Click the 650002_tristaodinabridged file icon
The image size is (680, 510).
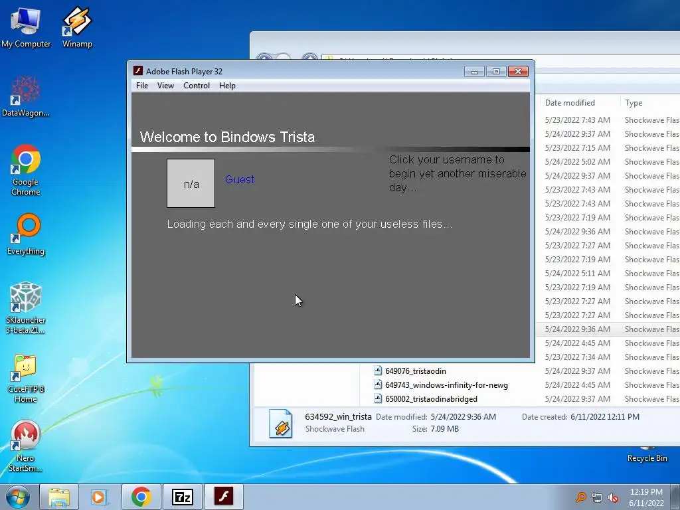coord(378,398)
